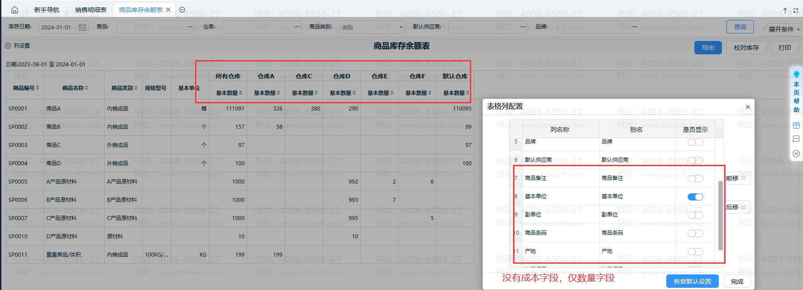Click the 完成 button in dialog
Screen dimensions: 803x290
tap(737, 282)
